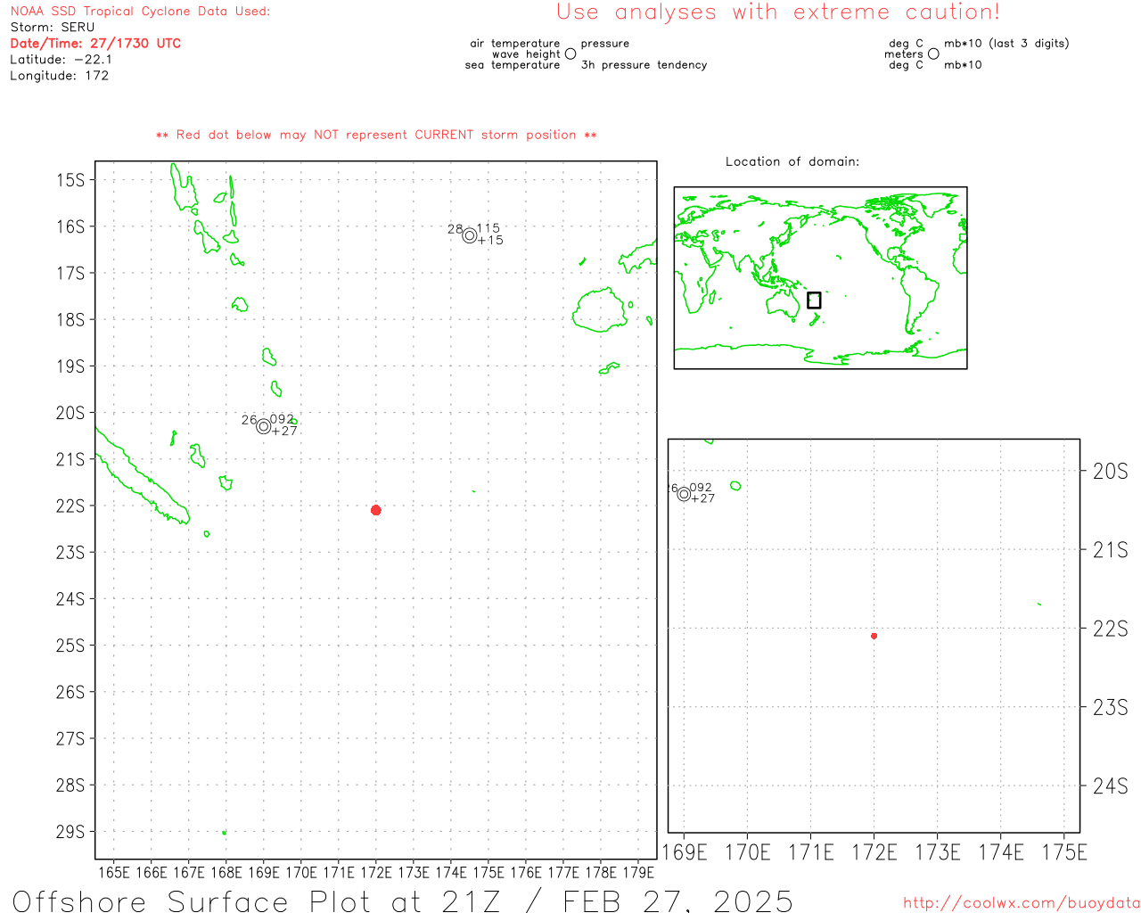Click the '24S' label on inset map
This screenshot has width=1141, height=913.
pos(1111,786)
